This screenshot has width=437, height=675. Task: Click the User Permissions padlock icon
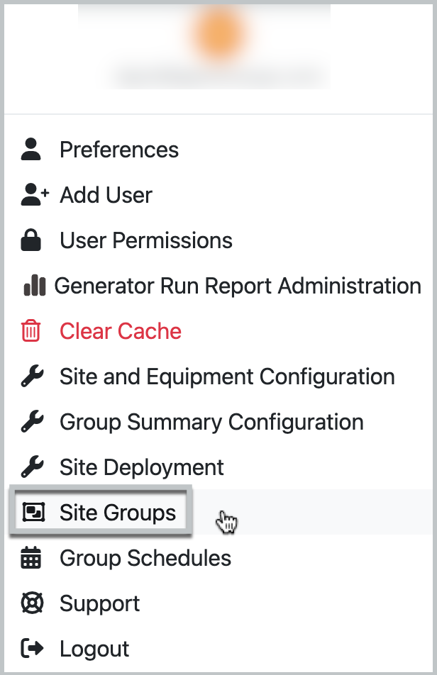click(x=32, y=240)
